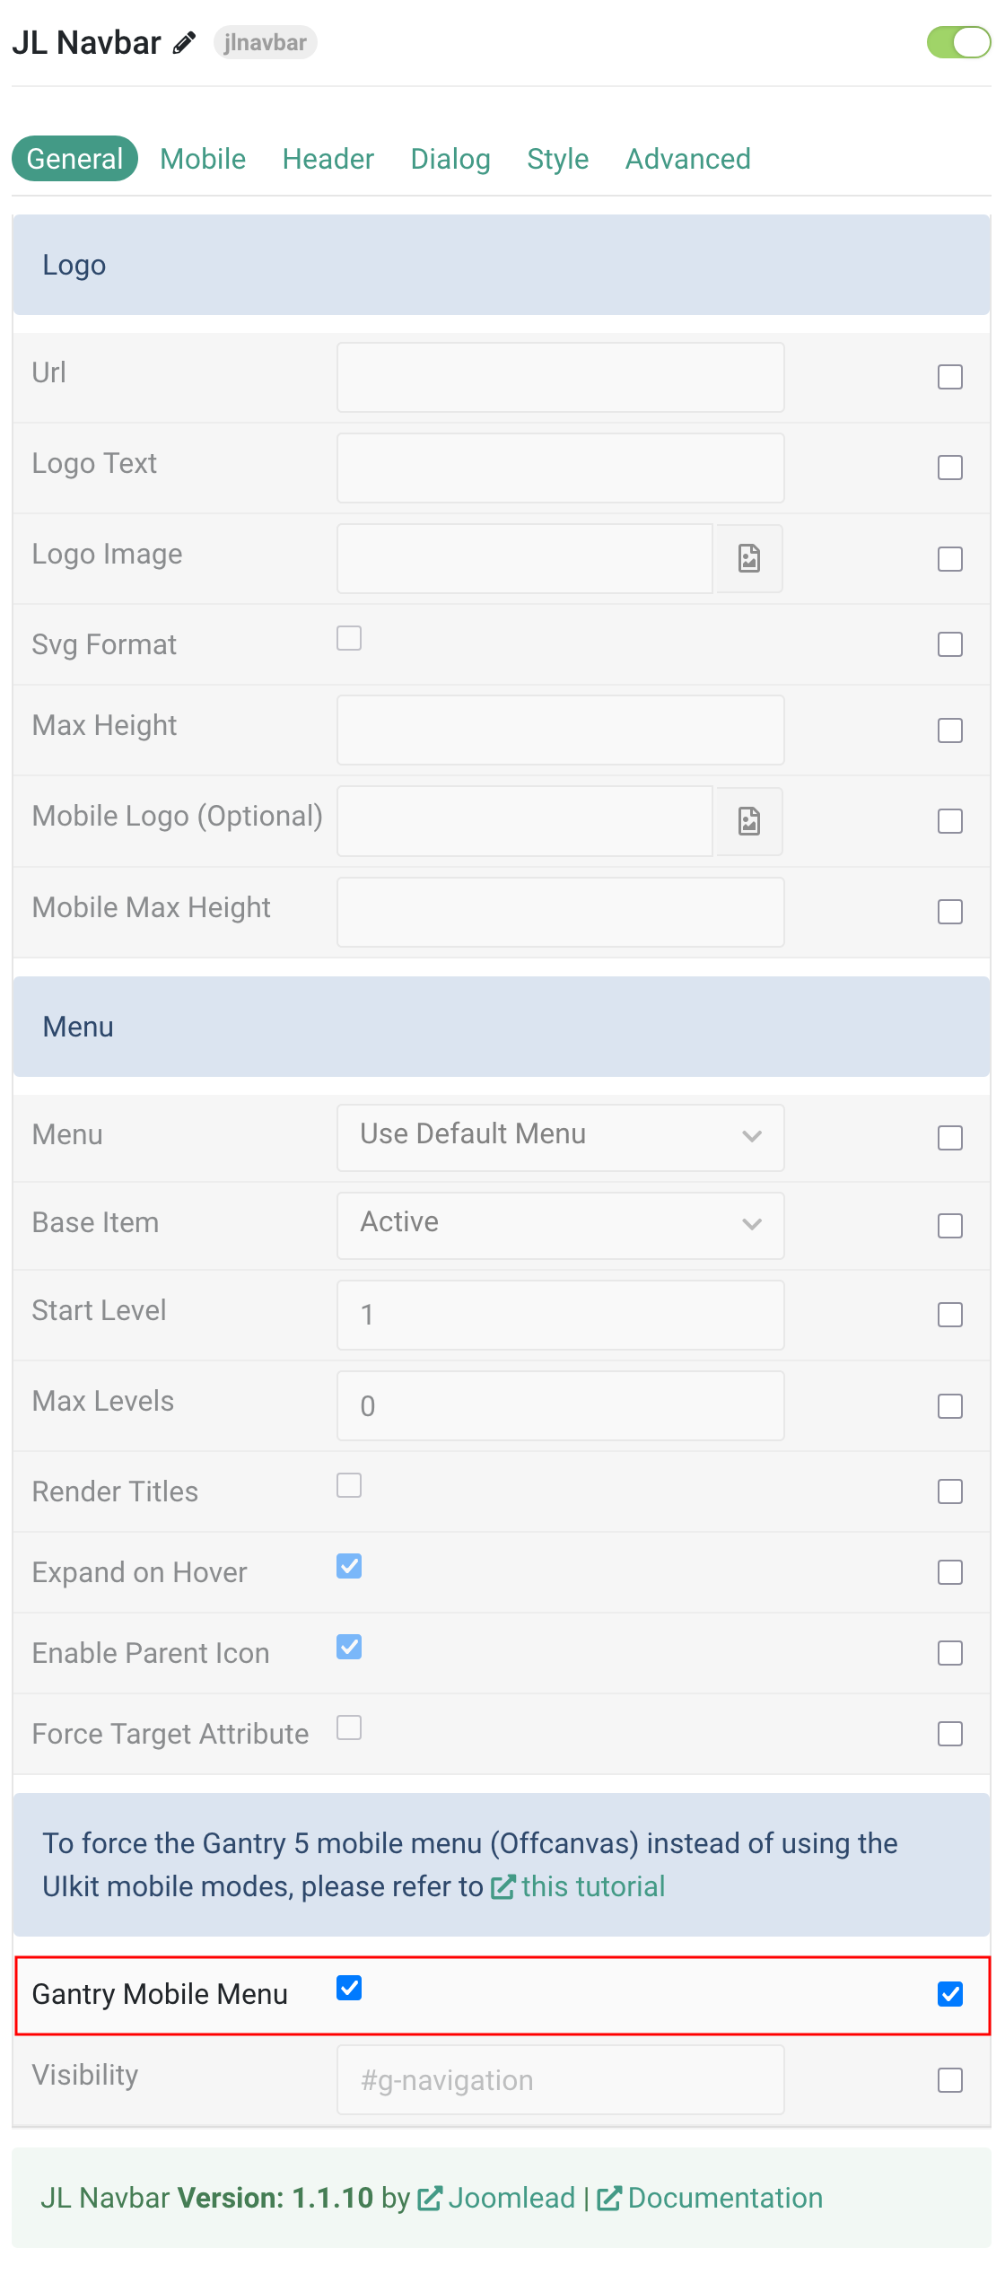Click external link icon before Documentation

pyautogui.click(x=609, y=2198)
